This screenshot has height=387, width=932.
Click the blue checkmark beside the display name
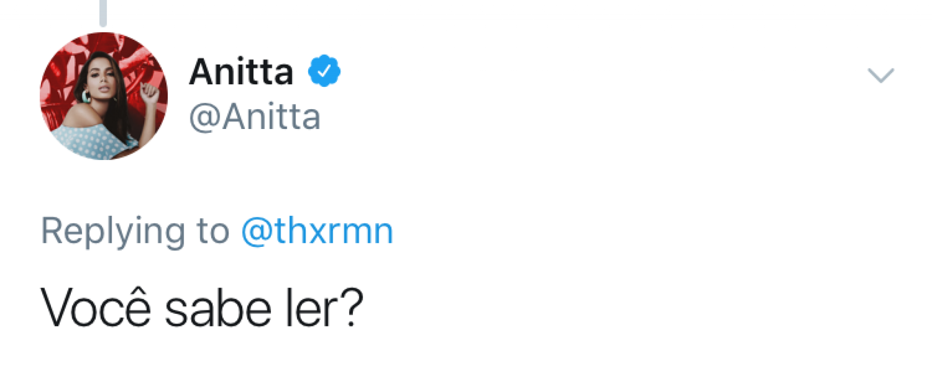[324, 70]
